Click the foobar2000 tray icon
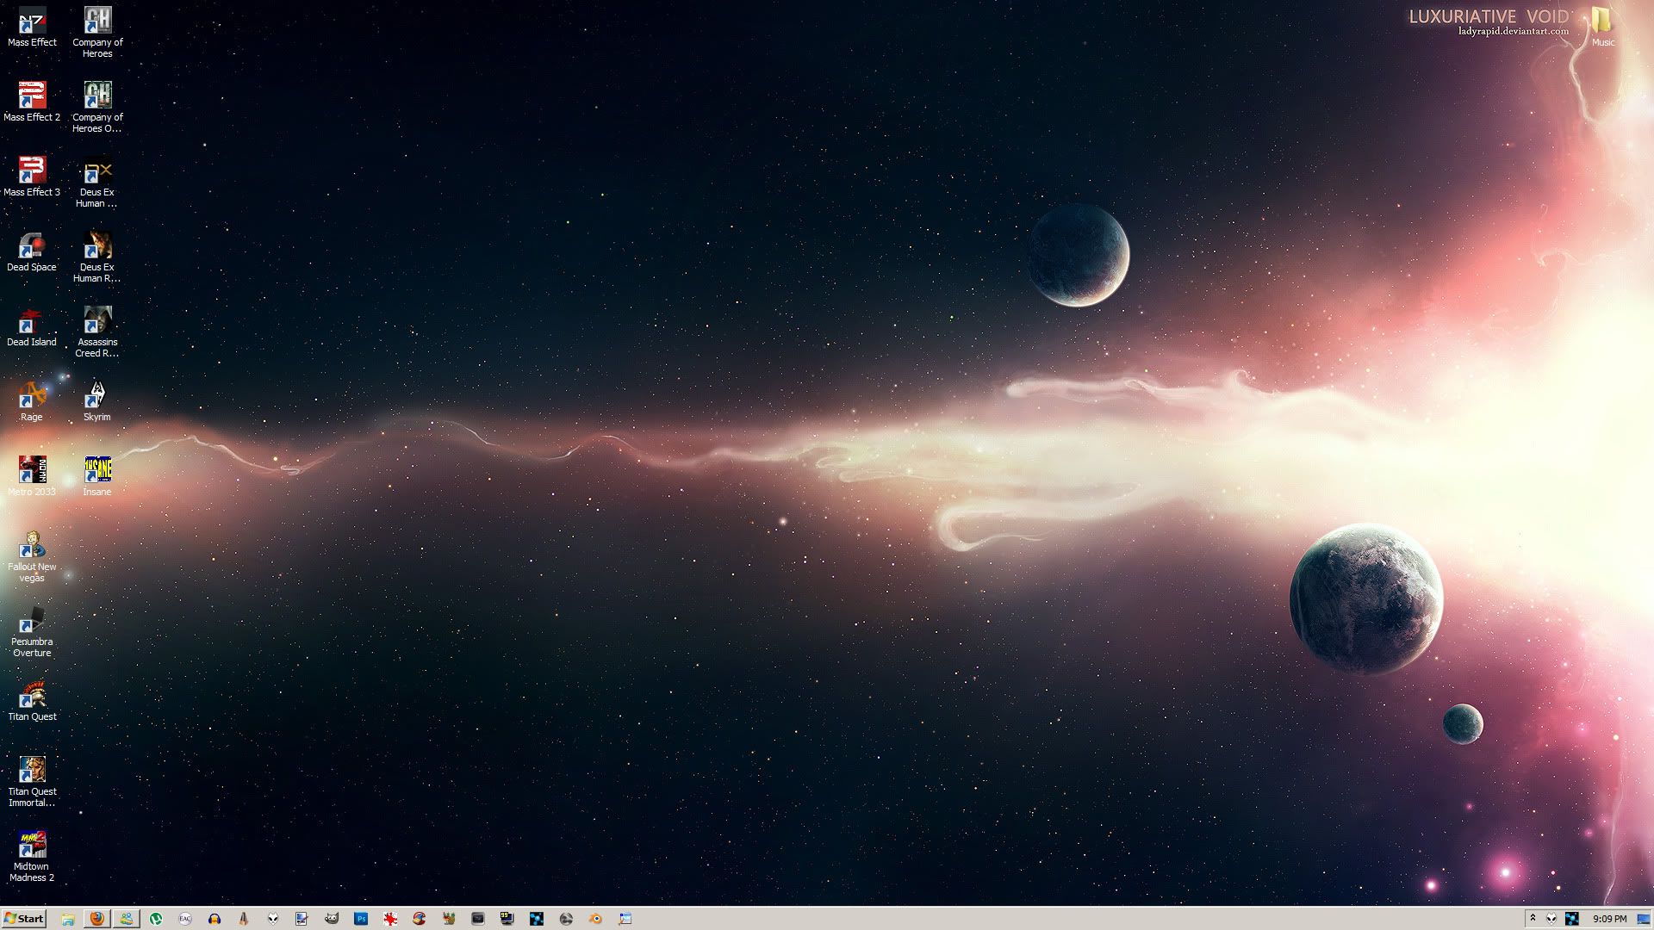 tap(1551, 919)
